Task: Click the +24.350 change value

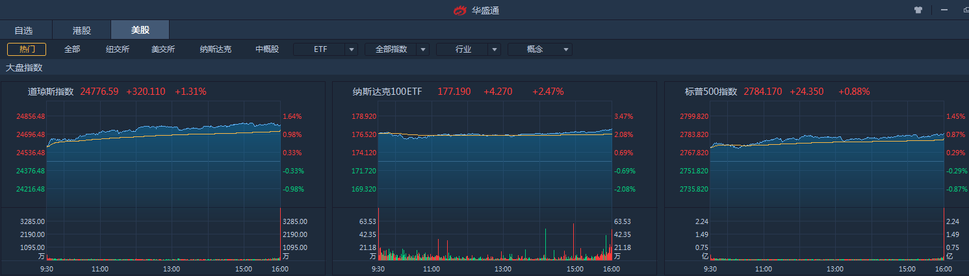Action: [x=807, y=92]
